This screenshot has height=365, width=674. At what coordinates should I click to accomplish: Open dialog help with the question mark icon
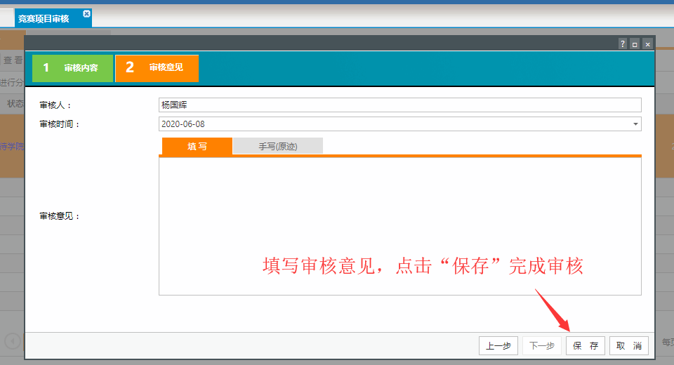(622, 44)
